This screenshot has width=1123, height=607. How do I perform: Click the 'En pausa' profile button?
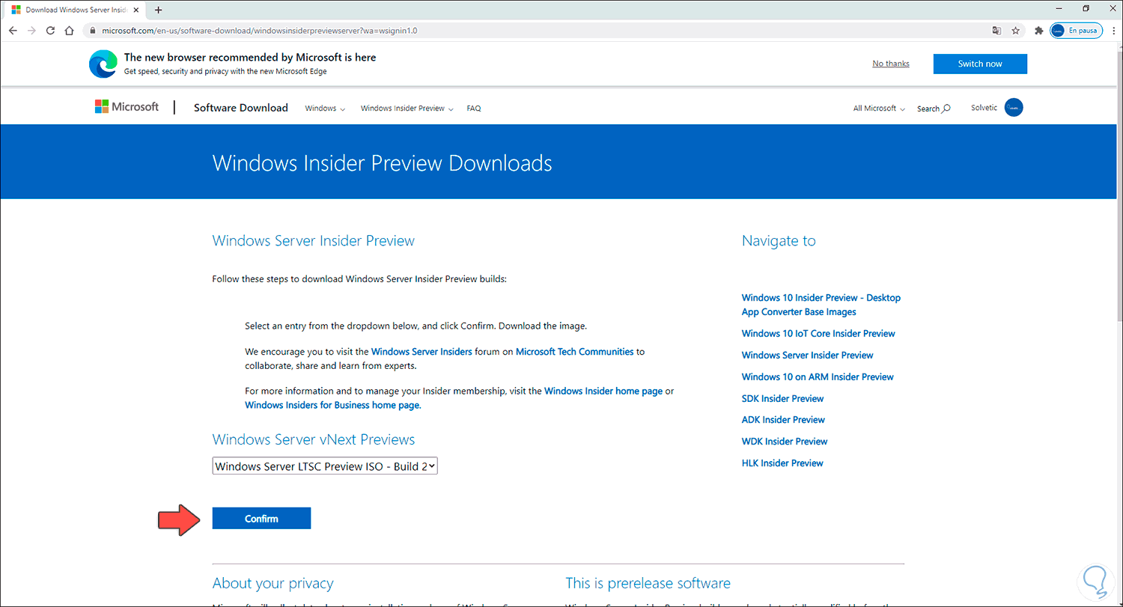1076,31
